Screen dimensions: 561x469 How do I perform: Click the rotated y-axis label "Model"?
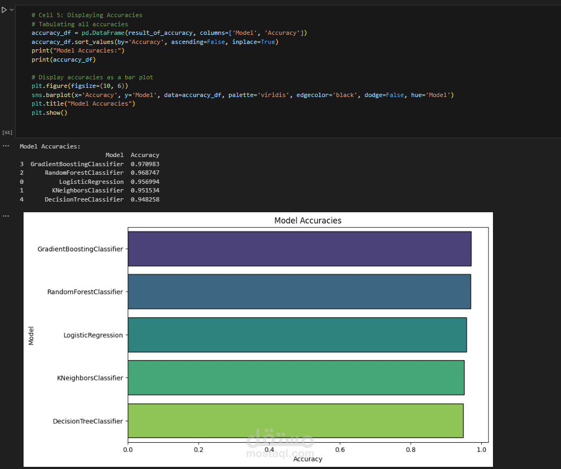pos(31,335)
